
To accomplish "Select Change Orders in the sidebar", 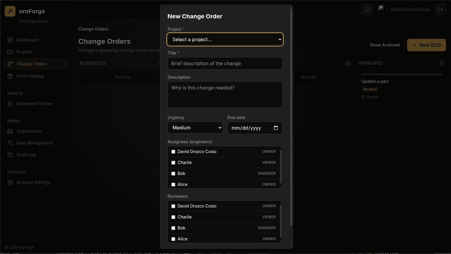I will pos(36,64).
